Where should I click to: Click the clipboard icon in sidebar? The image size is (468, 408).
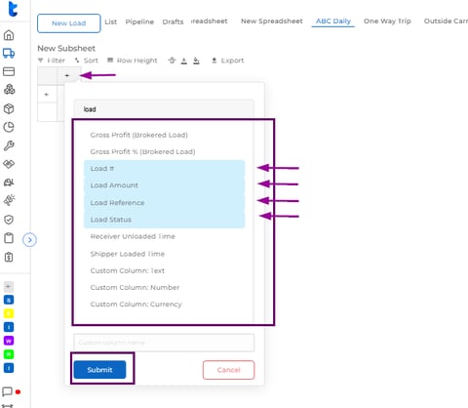pos(9,238)
